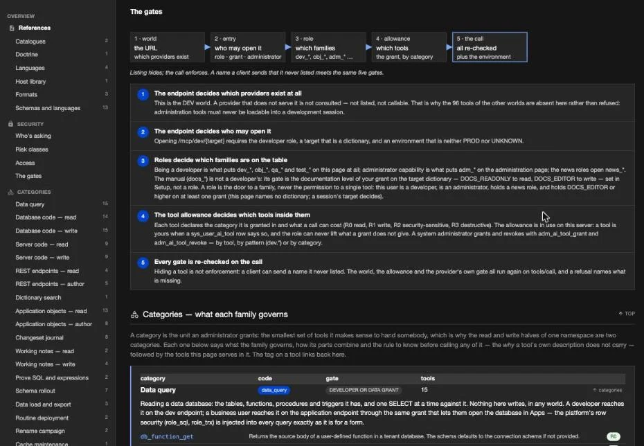Open Server code — read in sidebar

42,244
